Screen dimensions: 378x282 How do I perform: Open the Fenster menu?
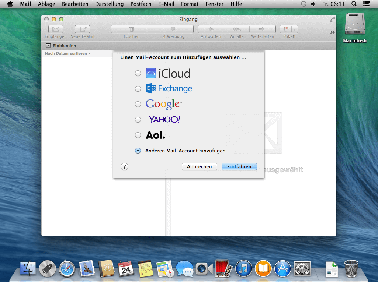point(215,4)
